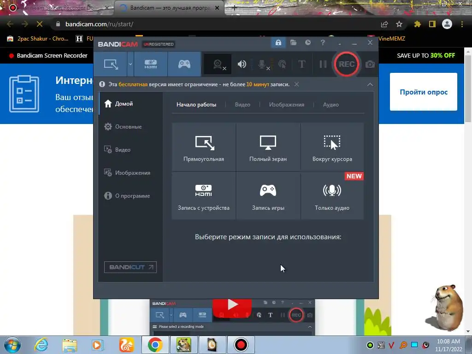The image size is (472, 354).
Task: Choose the Прямоугольная recording mode tile
Action: (x=204, y=147)
